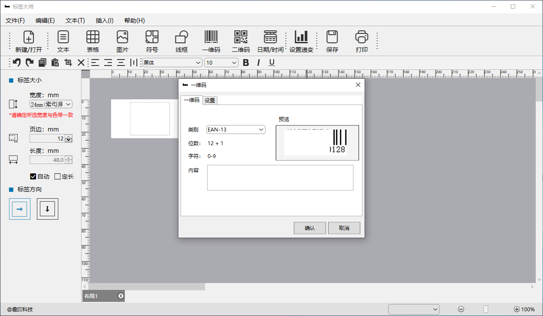This screenshot has height=316, width=543.
Task: Undo the last action
Action: point(17,63)
